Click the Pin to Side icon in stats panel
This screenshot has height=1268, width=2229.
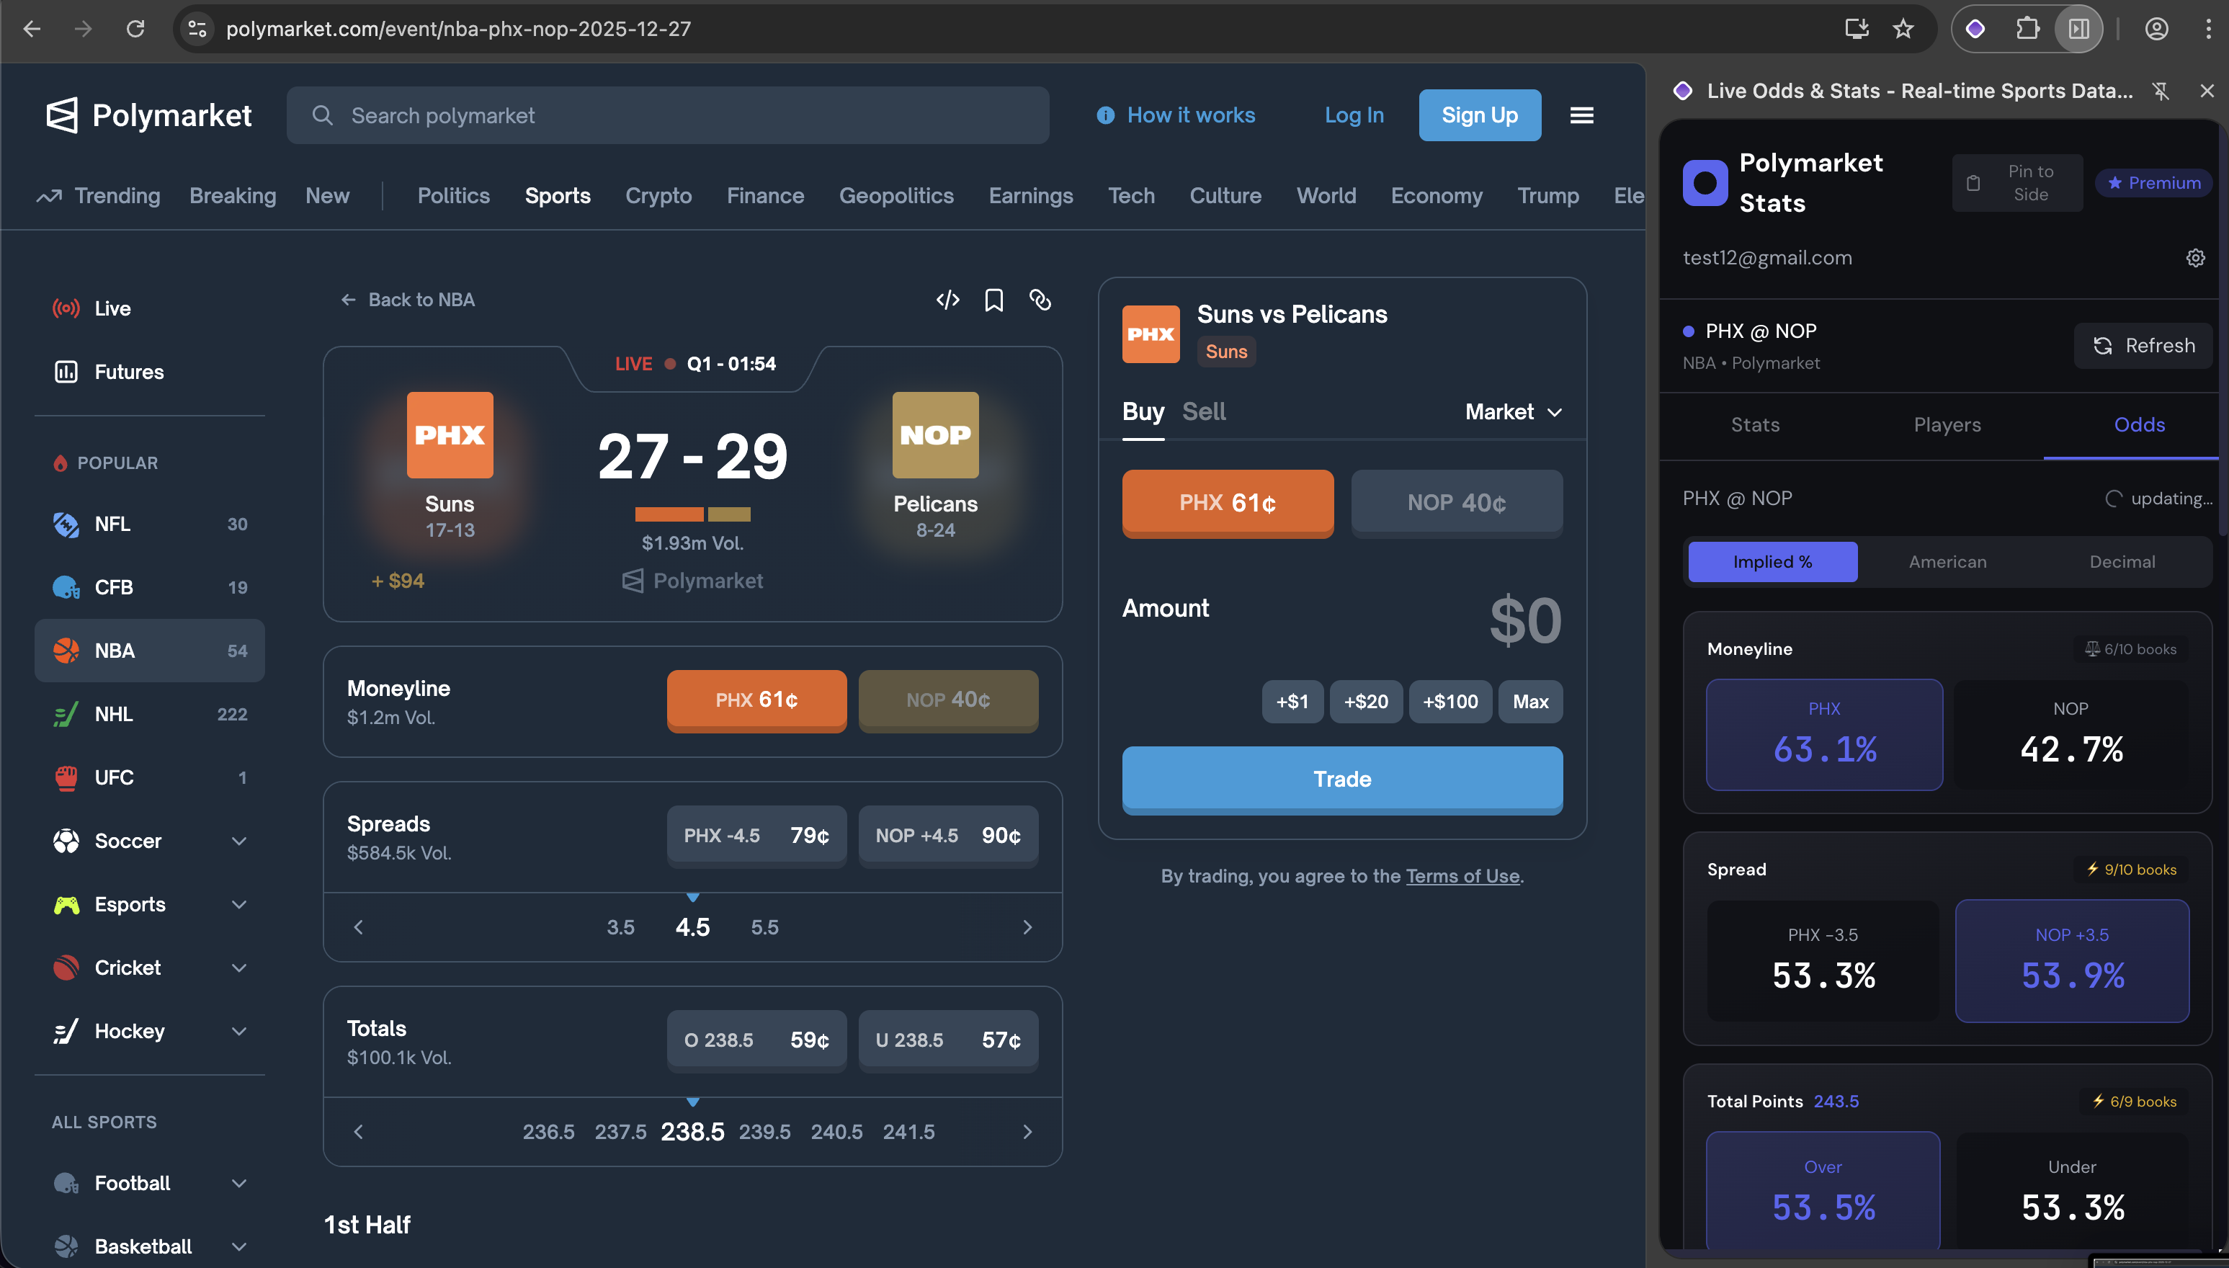pos(1974,182)
